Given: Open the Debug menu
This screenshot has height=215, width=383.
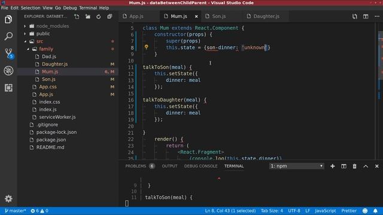Looking at the screenshot, I should click(x=70, y=8).
